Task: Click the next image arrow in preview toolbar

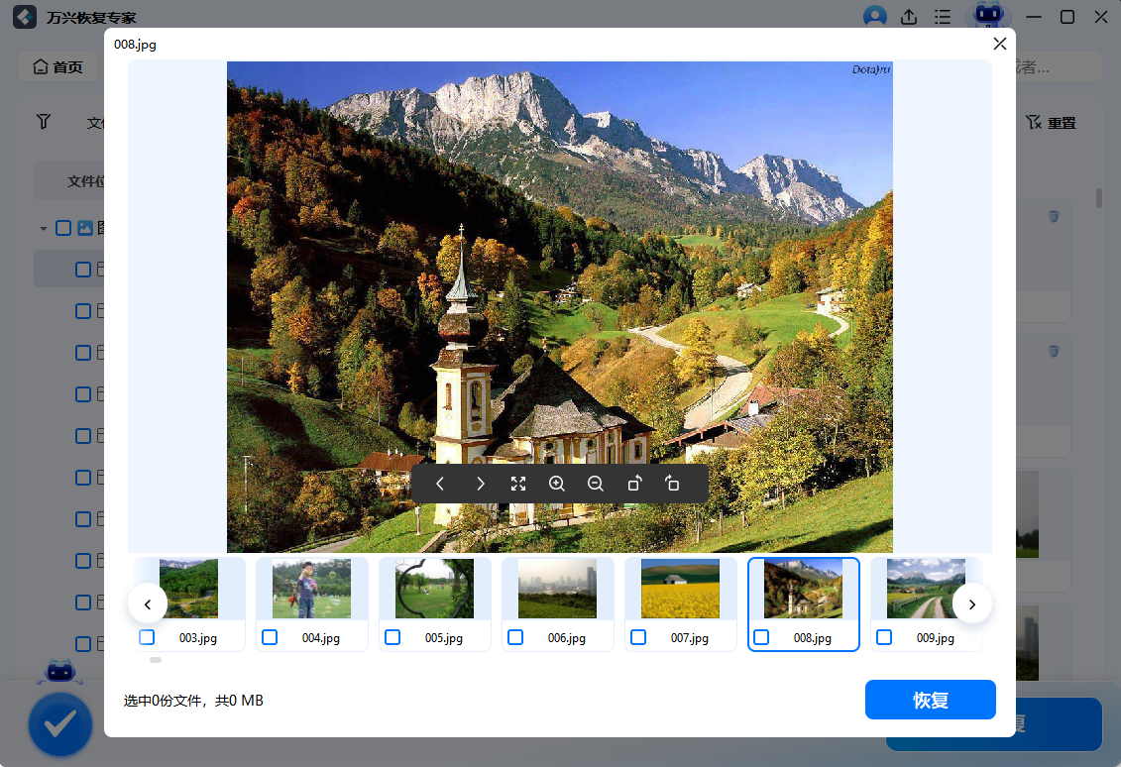Action: click(x=480, y=484)
